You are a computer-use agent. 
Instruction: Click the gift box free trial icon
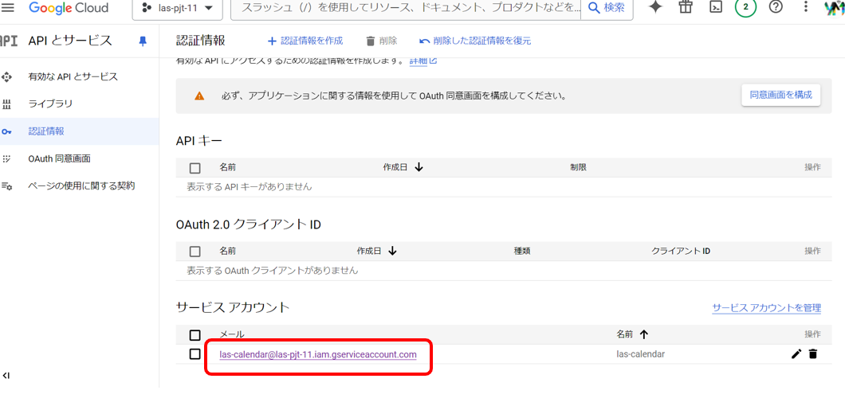coord(685,7)
